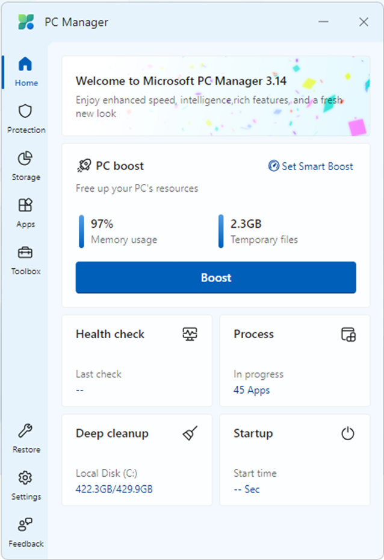The width and height of the screenshot is (384, 560).
Task: Select the Settings label in sidebar
Action: click(x=26, y=497)
